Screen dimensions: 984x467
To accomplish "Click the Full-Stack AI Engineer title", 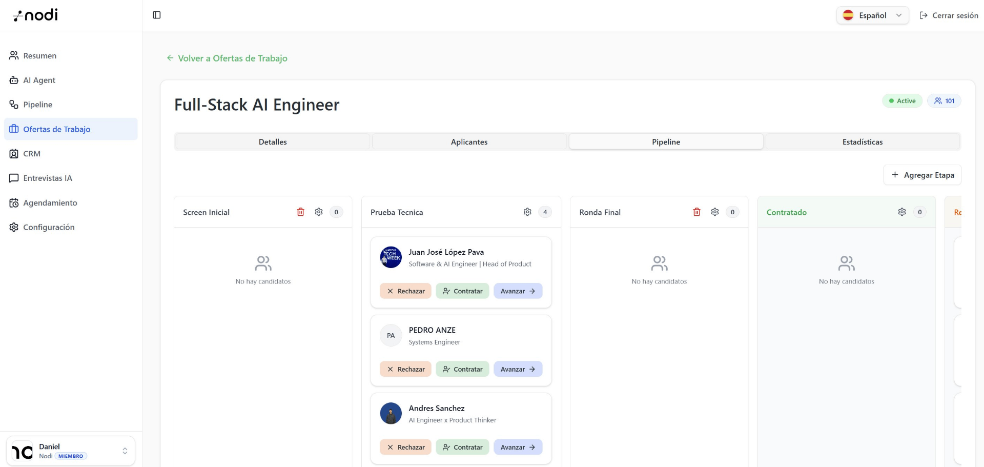I will [257, 105].
